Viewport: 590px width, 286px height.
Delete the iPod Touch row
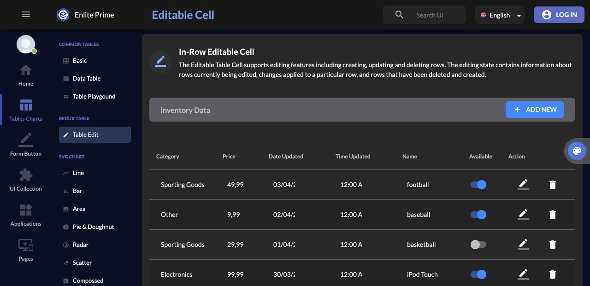click(x=553, y=274)
